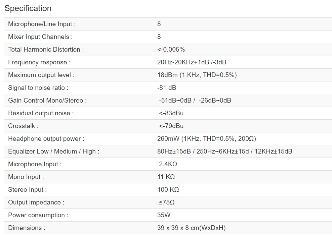Viewport: 332px width, 236px height.
Task: Click the Maximum output level label
Action: point(41,75)
